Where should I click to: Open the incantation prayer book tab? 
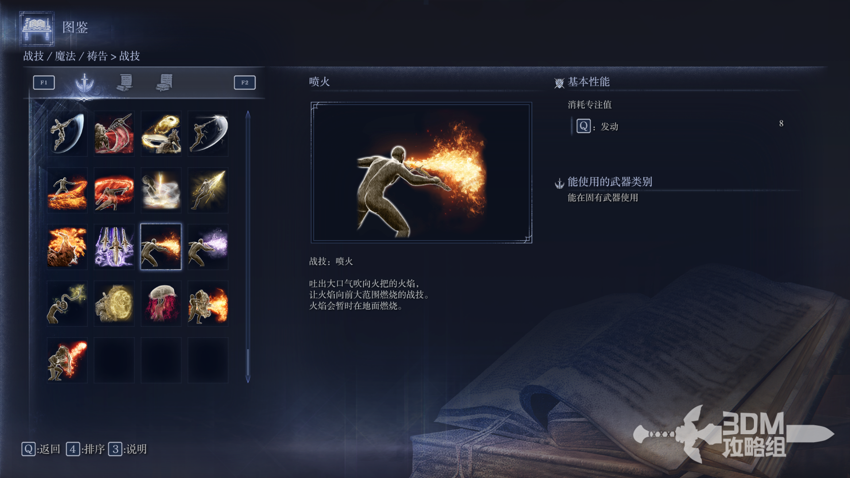point(165,82)
